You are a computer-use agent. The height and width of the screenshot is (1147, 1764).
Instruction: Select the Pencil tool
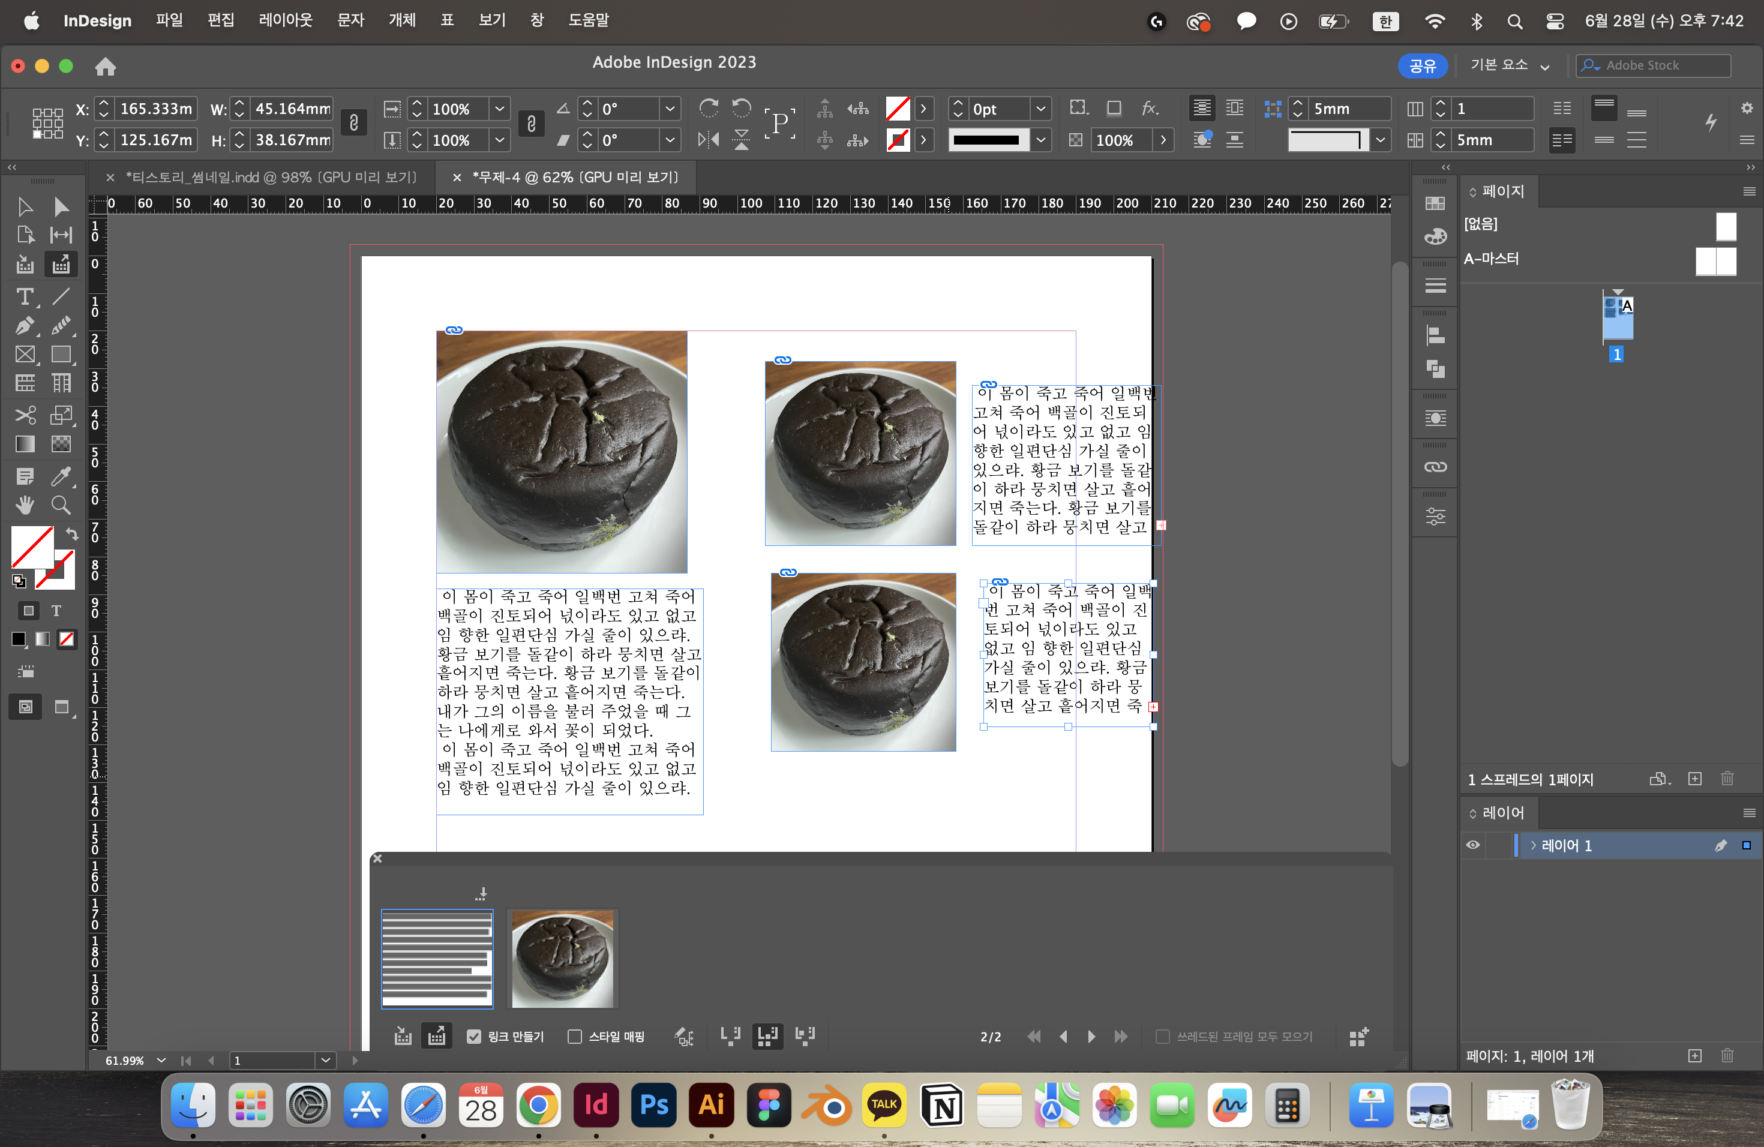(61, 326)
